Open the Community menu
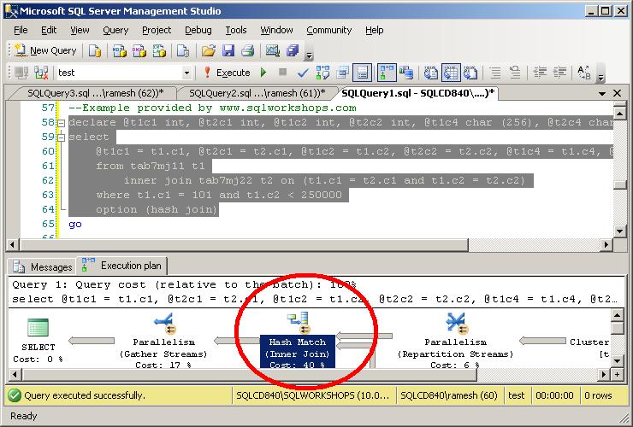633x427 pixels. [329, 30]
